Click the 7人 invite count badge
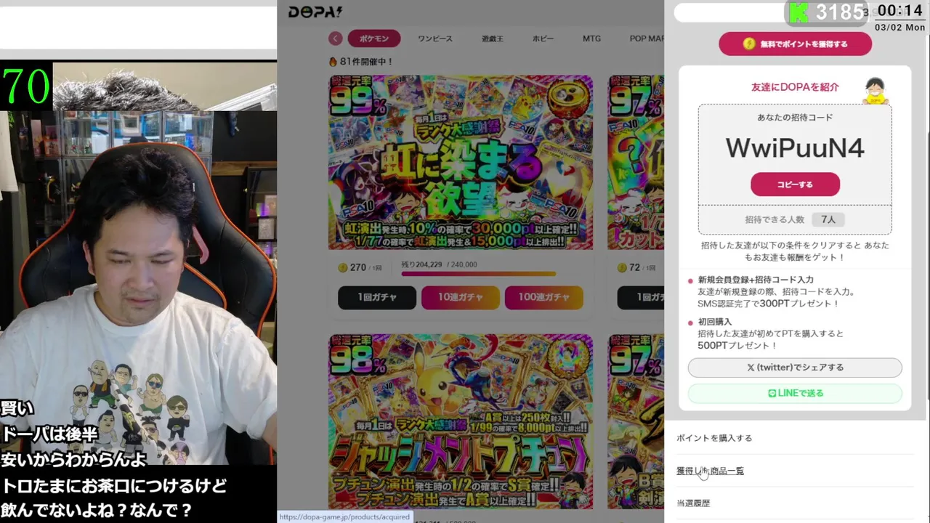The image size is (930, 523). coord(828,219)
